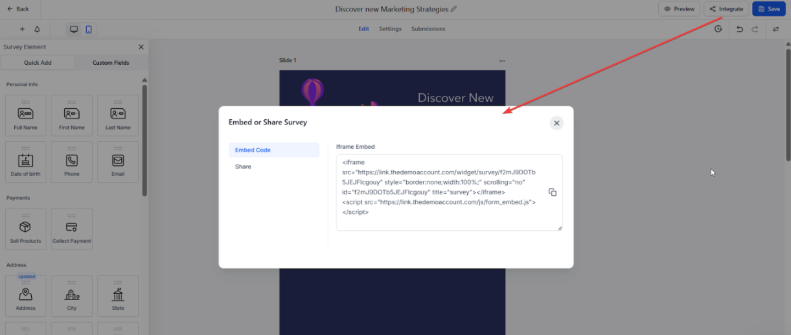This screenshot has width=791, height=335.
Task: Undo the last change
Action: coord(739,29)
